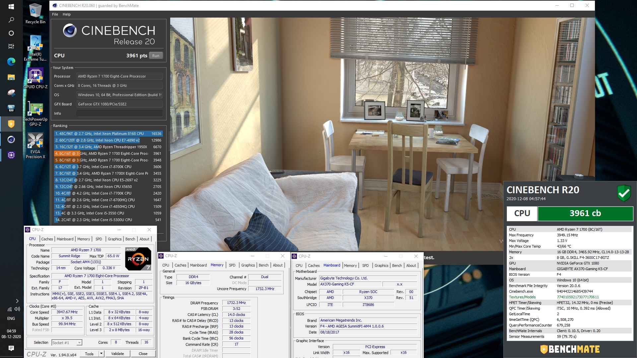This screenshot has height=358, width=637.
Task: Show hidden tray icons chevron
Action: pyautogui.click(x=17, y=301)
